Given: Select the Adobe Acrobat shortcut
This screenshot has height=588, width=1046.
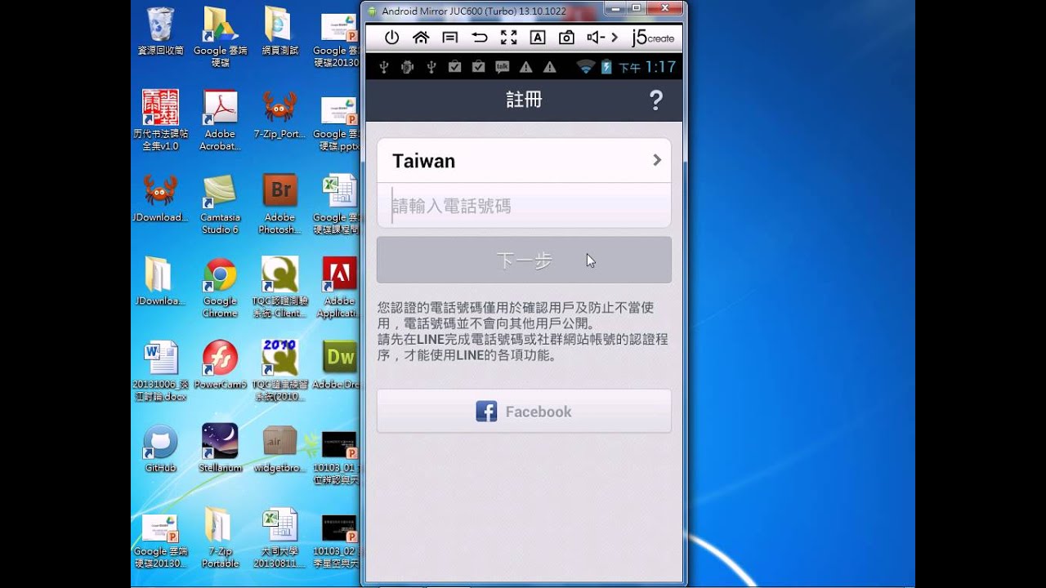Looking at the screenshot, I should (220, 119).
